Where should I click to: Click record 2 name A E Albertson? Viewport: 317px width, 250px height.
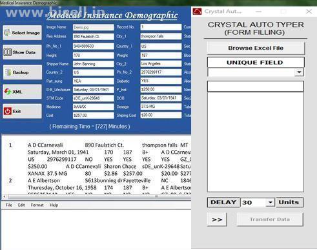(44, 181)
